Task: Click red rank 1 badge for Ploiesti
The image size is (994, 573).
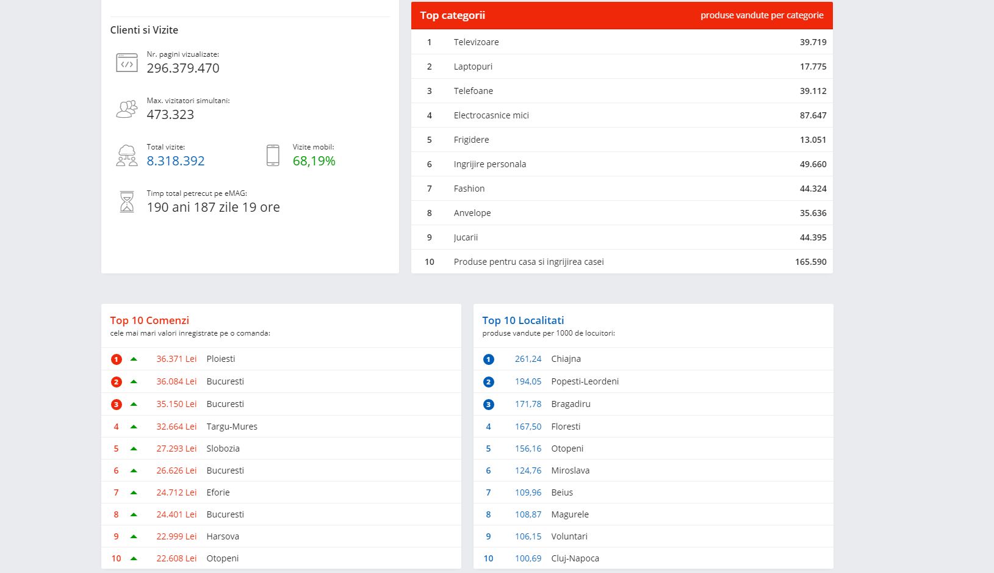Action: pyautogui.click(x=117, y=359)
